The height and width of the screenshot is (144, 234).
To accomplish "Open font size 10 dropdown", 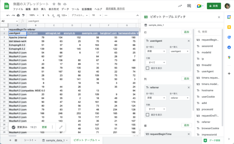I will coord(97,15).
